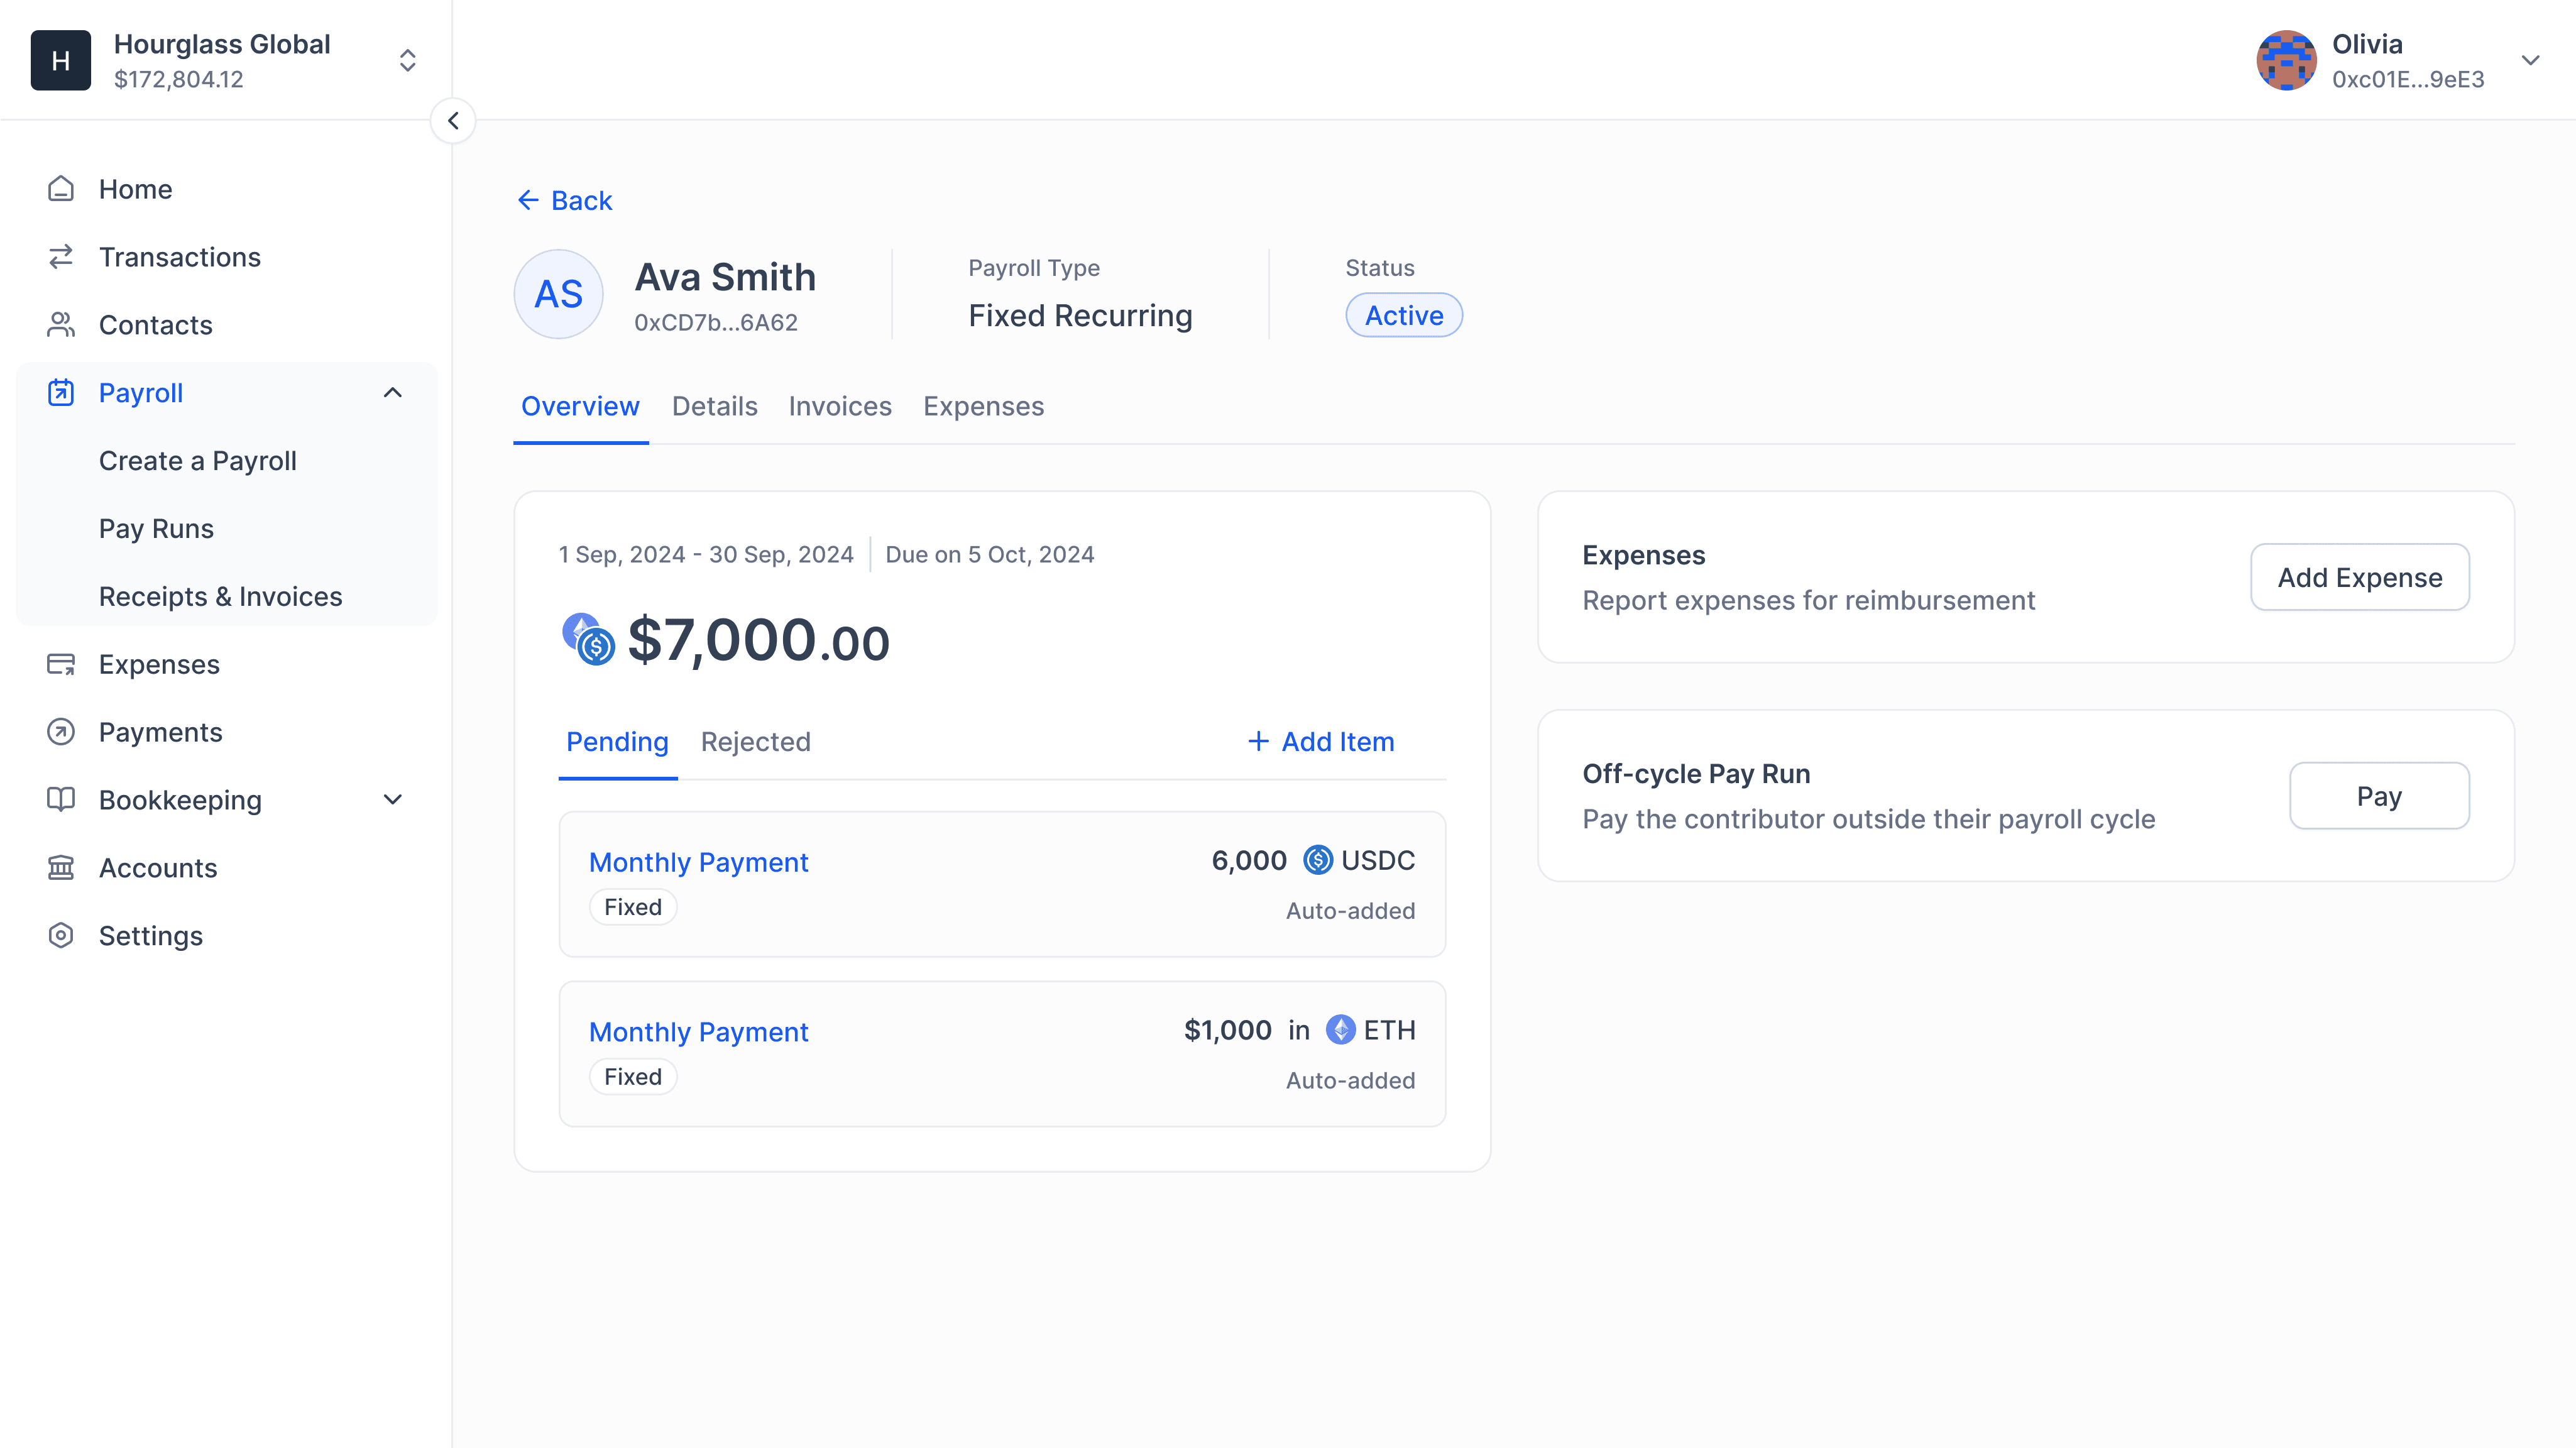Click the Contacts people icon

point(61,324)
